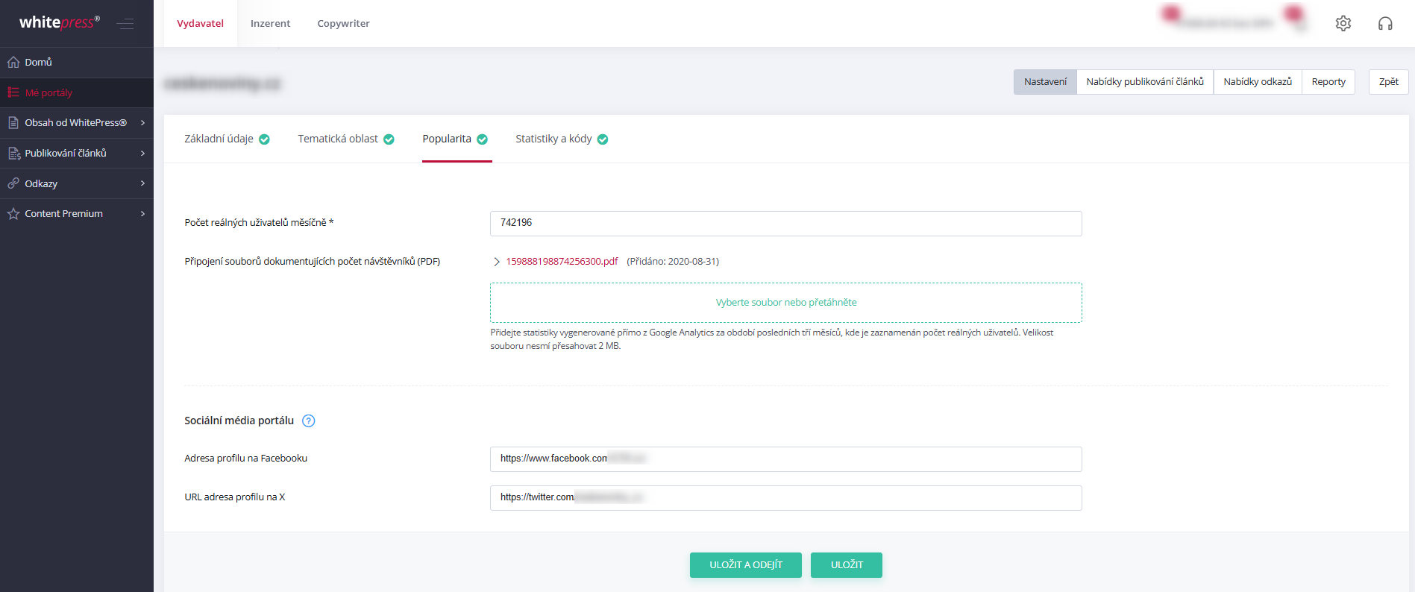Click the file upload drop zone
The image size is (1415, 592).
785,303
